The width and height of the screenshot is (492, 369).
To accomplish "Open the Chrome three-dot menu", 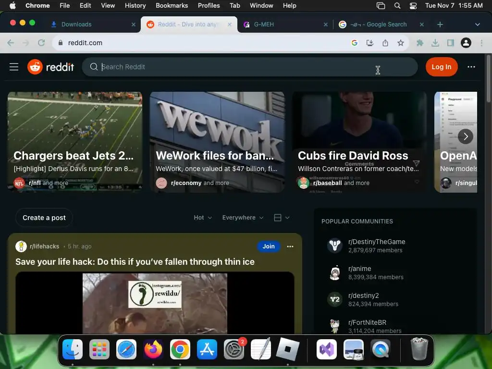I will [x=481, y=43].
